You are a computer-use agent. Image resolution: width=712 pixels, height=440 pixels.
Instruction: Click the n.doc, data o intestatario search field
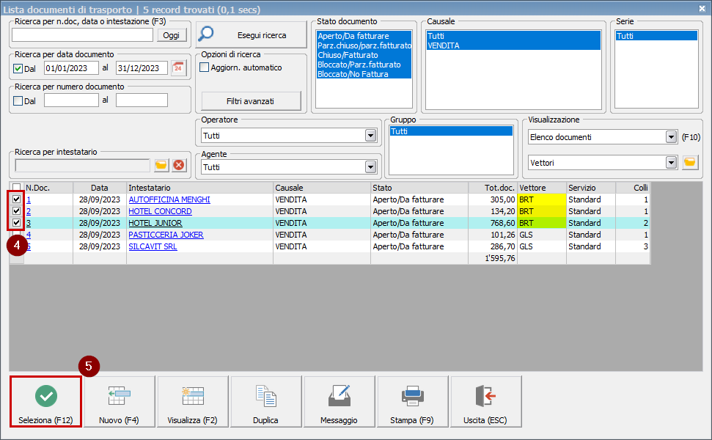point(83,35)
